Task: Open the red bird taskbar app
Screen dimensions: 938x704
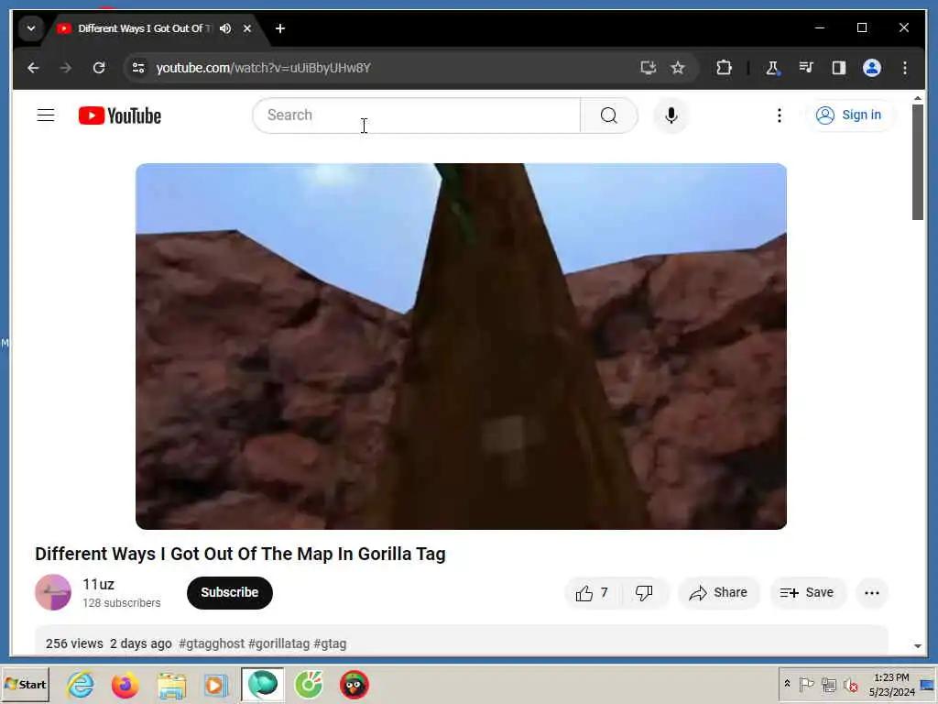Action: pyautogui.click(x=354, y=684)
